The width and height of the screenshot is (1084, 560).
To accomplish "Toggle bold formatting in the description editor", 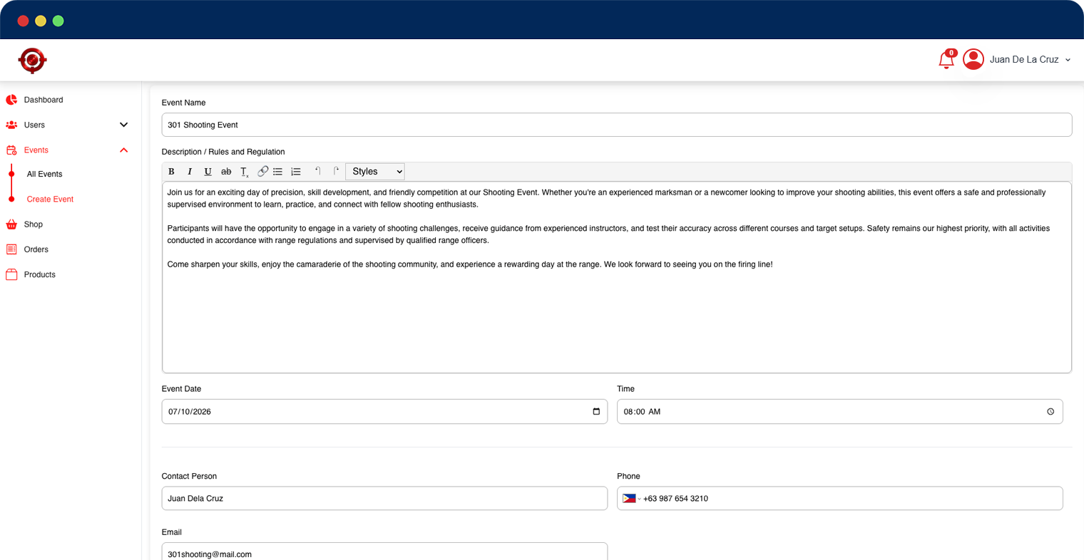I will click(x=171, y=172).
